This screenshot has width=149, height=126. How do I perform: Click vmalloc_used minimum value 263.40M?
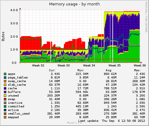point(82,114)
